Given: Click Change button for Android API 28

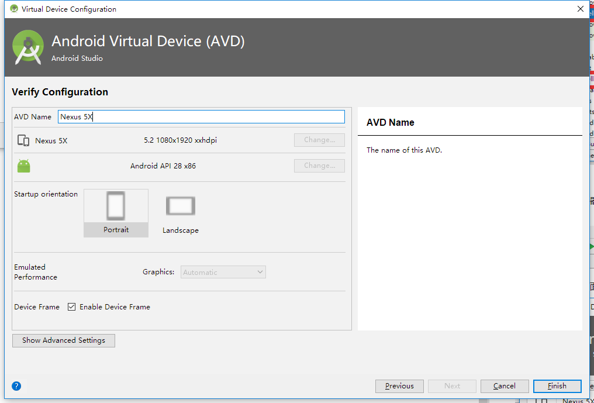Looking at the screenshot, I should pos(319,166).
